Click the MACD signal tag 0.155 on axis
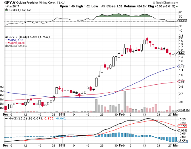Screen dimensions: 191x149 (x=182, y=126)
